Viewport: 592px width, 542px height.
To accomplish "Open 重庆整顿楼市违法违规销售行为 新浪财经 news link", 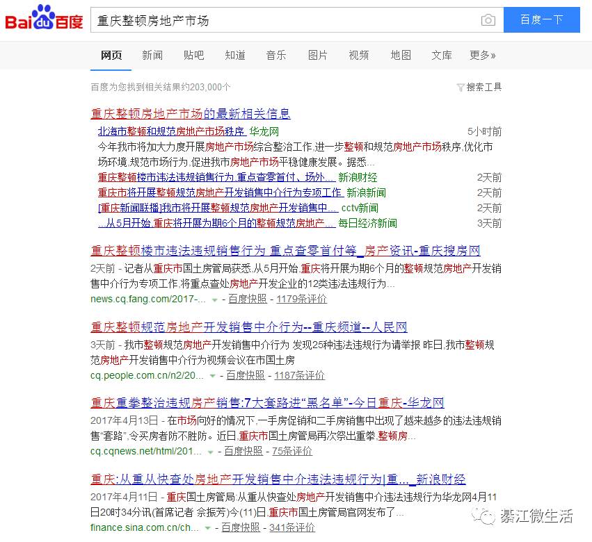I will pos(216,177).
